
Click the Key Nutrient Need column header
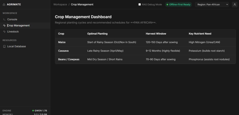tap(200, 34)
